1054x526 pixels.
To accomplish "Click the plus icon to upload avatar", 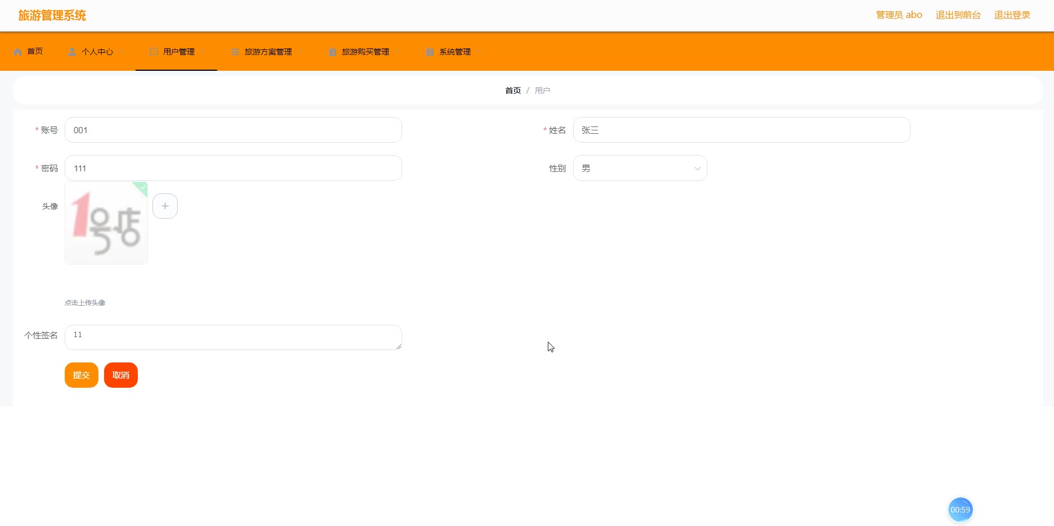I will click(165, 206).
